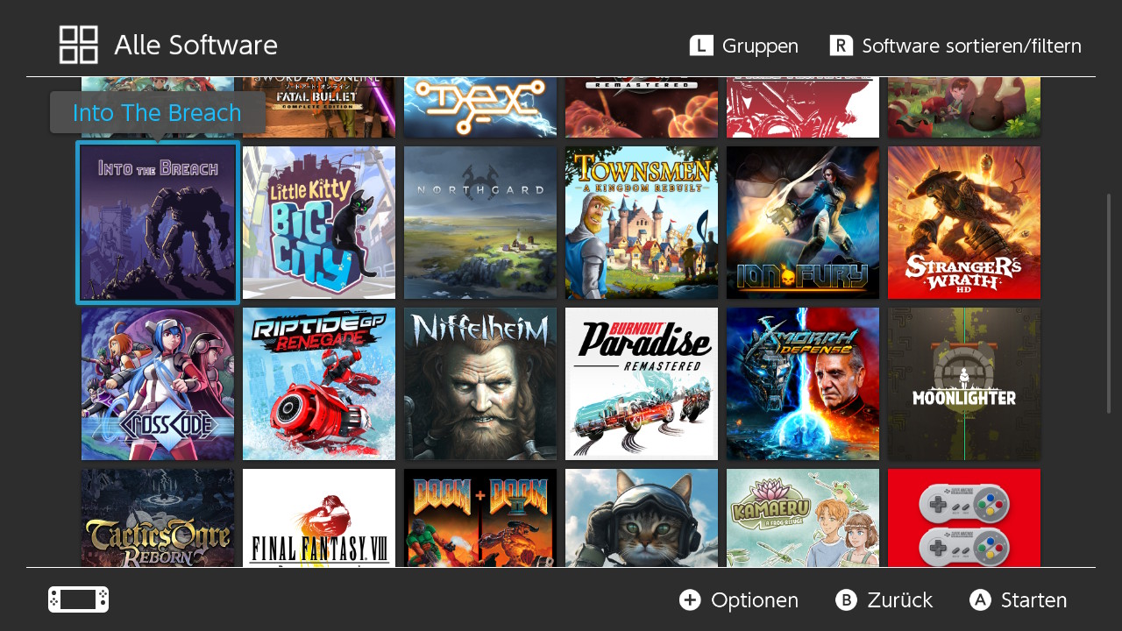The width and height of the screenshot is (1122, 631).
Task: Select the Northgard game tile
Action: click(x=480, y=223)
